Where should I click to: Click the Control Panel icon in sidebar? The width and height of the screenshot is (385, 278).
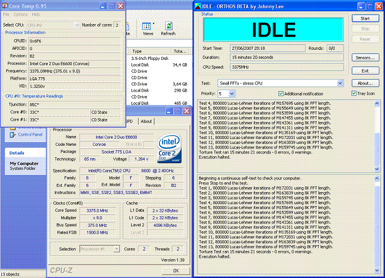(12, 135)
